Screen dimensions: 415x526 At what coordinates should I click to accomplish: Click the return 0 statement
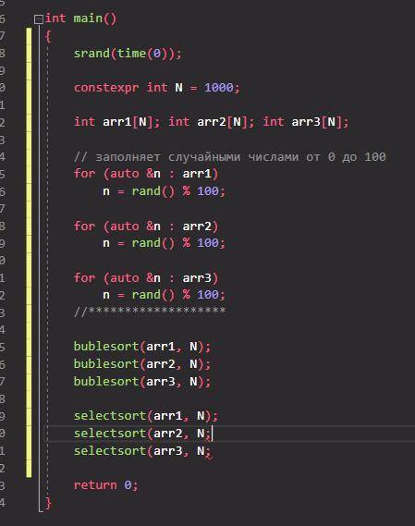click(105, 485)
